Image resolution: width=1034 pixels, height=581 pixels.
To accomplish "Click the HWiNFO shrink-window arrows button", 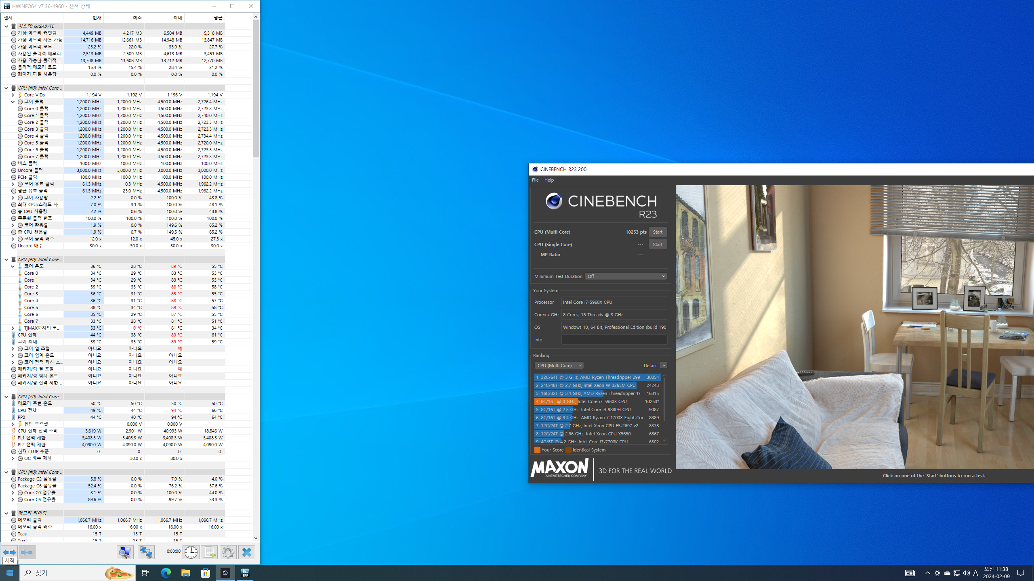I will point(27,552).
